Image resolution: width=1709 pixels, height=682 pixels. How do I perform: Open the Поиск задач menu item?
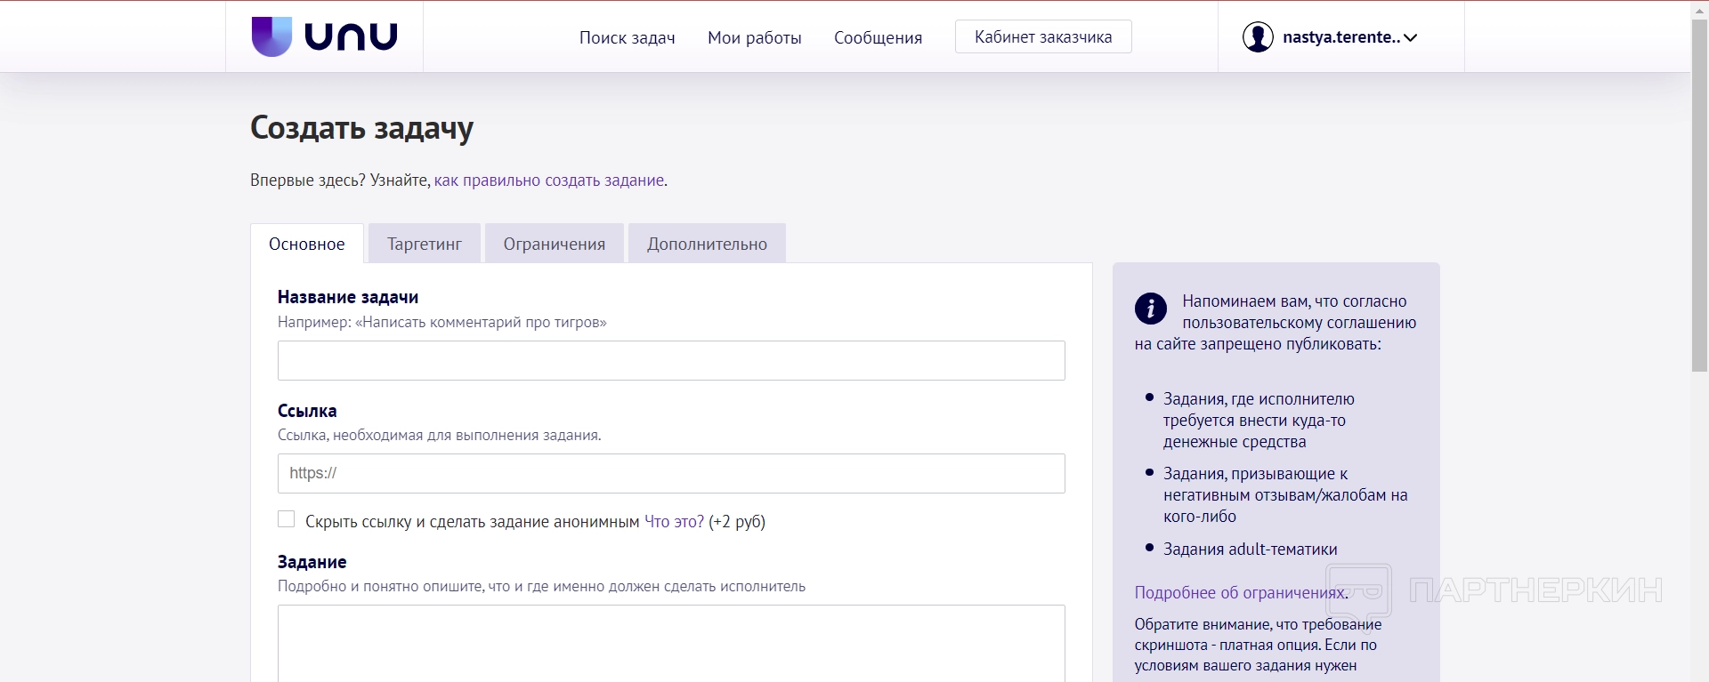click(x=627, y=37)
